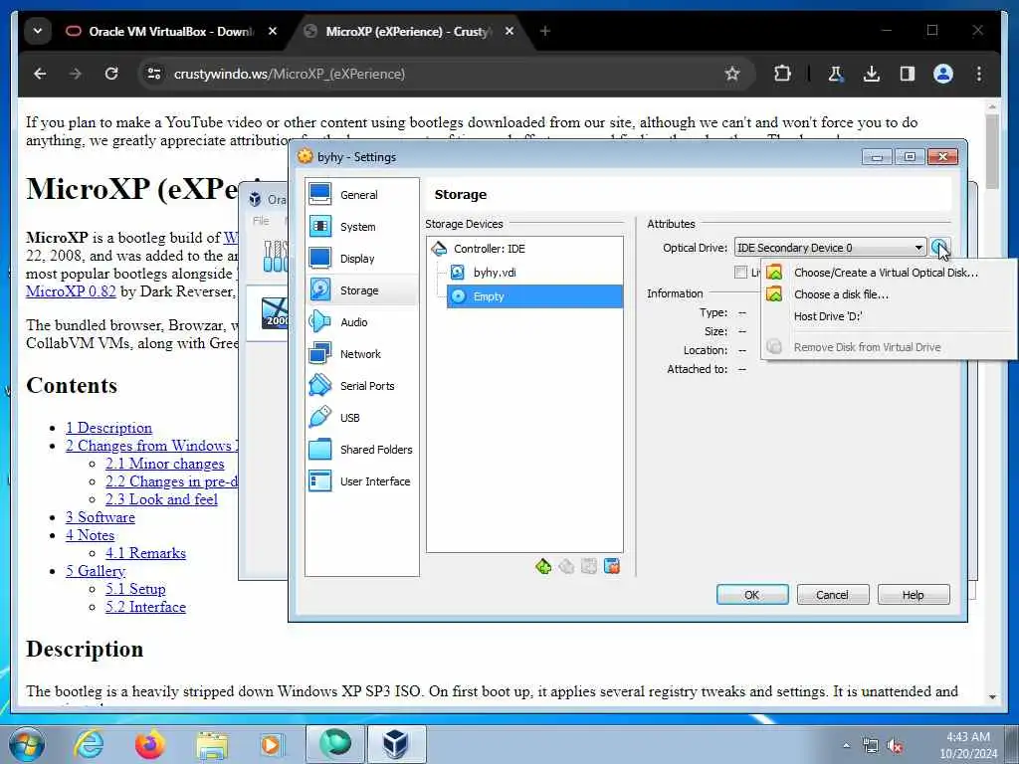Click the optical disk chooser icon

(939, 248)
